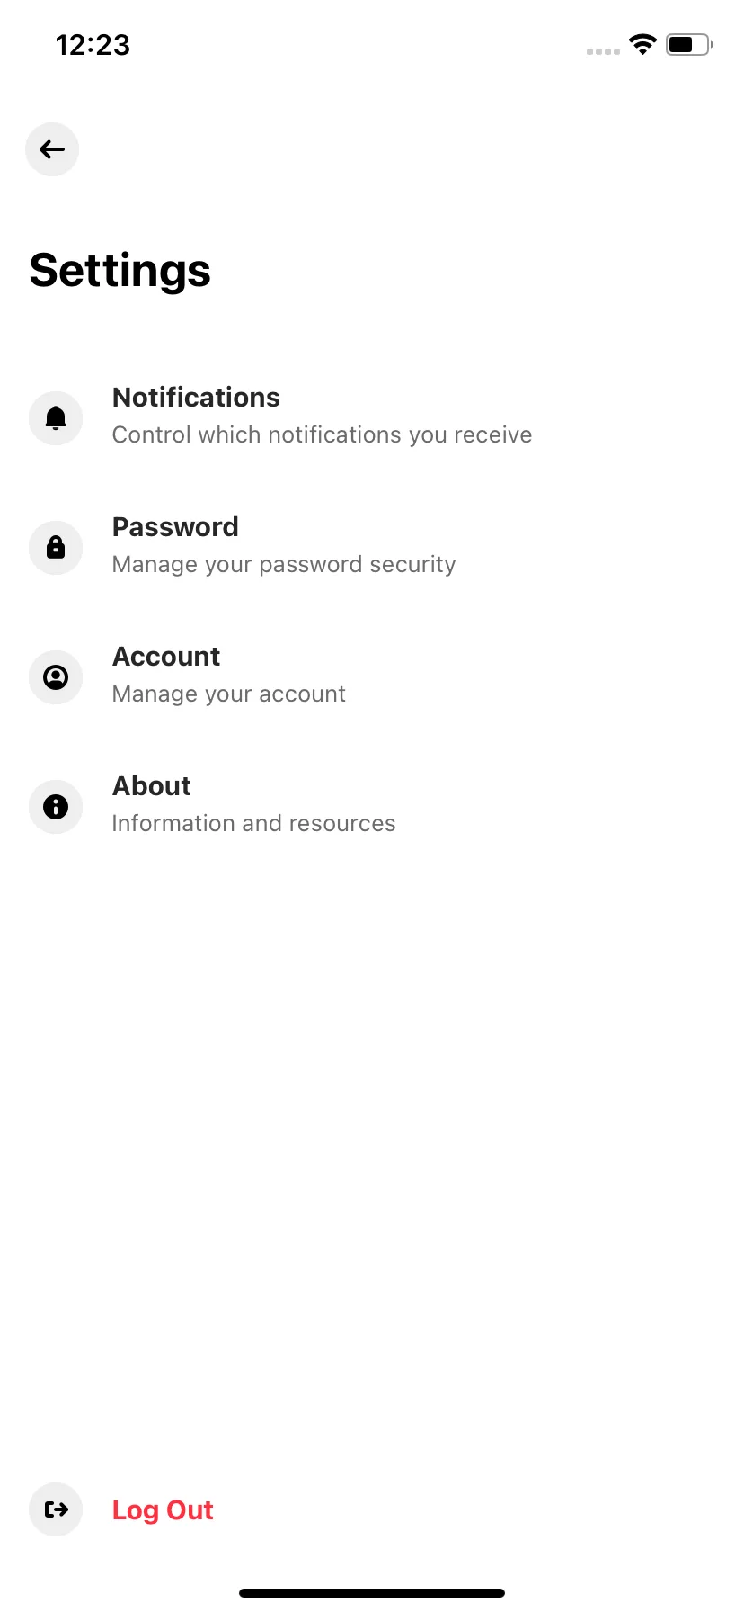The image size is (744, 1612).
Task: Click the home indicator bar
Action: [372, 1593]
